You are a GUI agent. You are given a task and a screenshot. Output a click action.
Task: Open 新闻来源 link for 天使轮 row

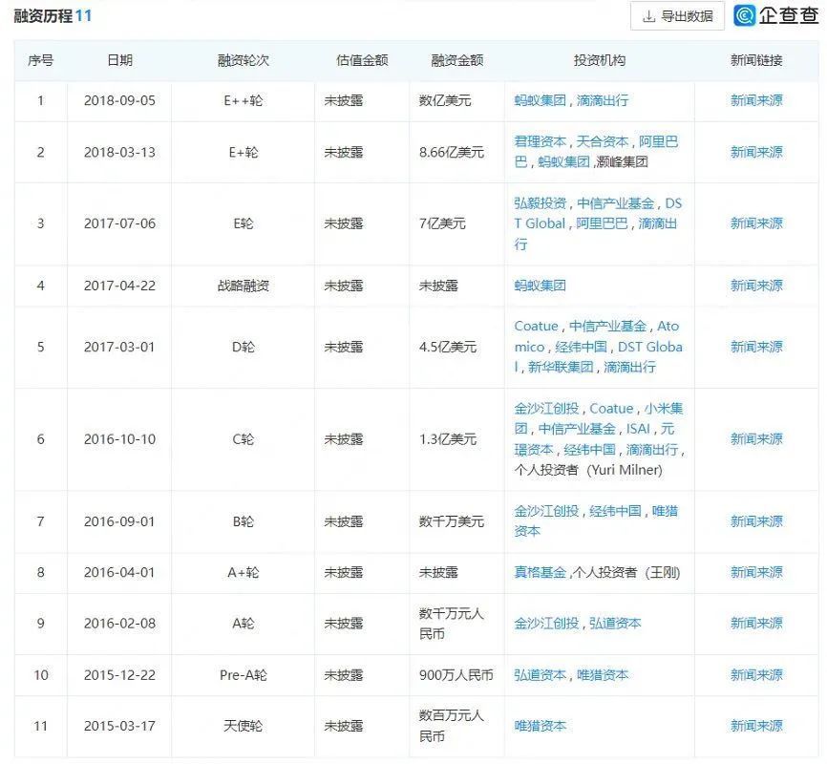(755, 726)
